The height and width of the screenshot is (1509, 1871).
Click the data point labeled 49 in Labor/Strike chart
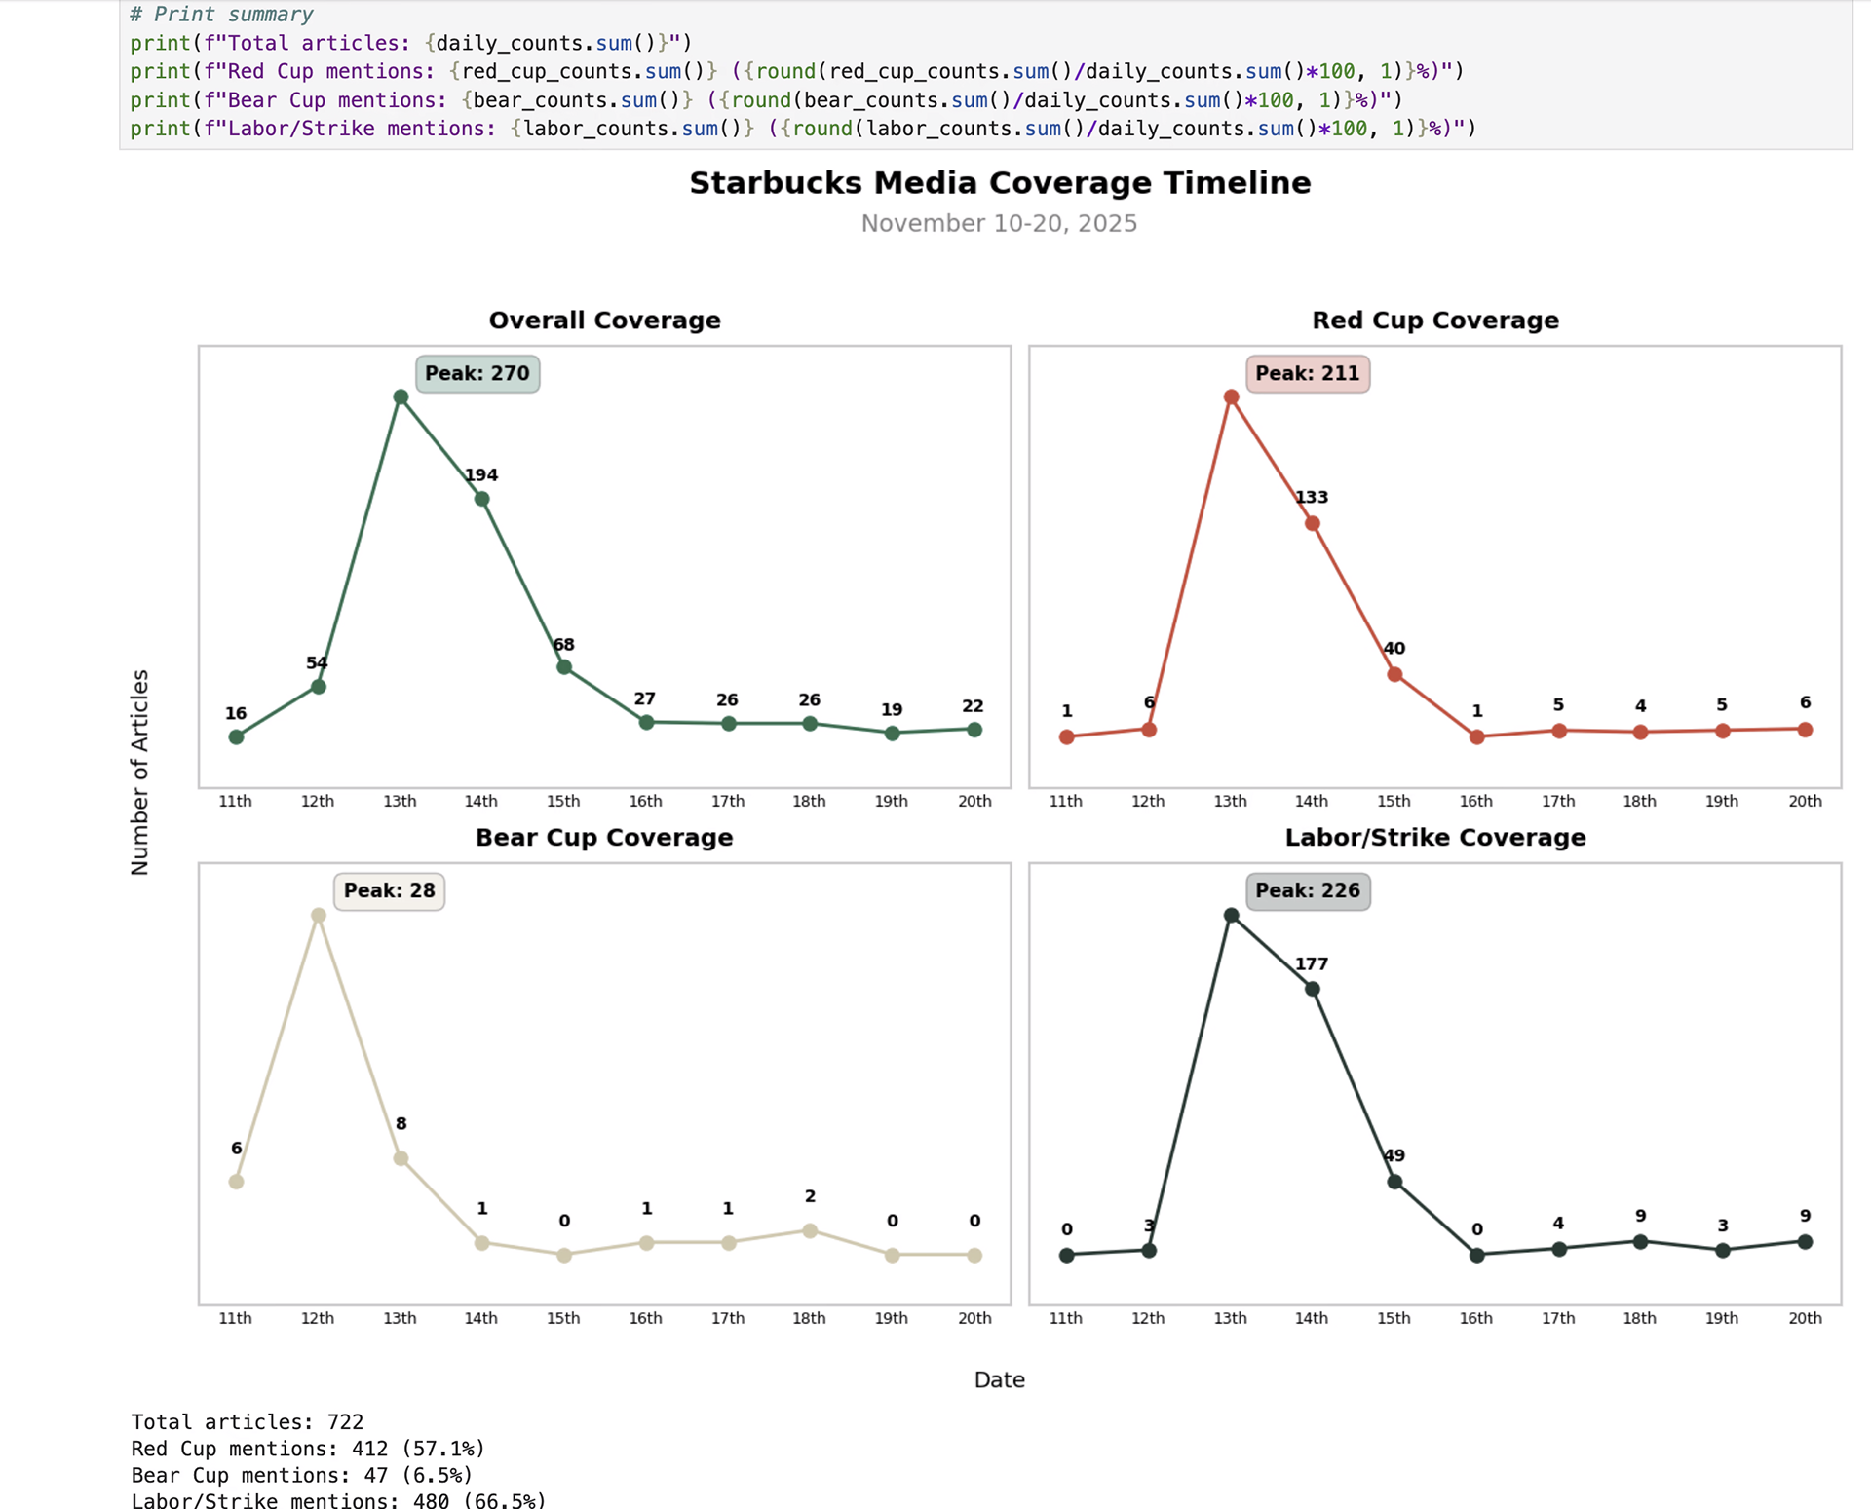click(x=1394, y=1181)
